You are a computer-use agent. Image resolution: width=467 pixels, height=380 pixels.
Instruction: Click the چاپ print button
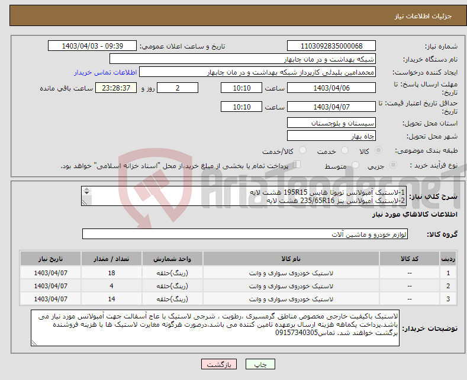(x=260, y=364)
